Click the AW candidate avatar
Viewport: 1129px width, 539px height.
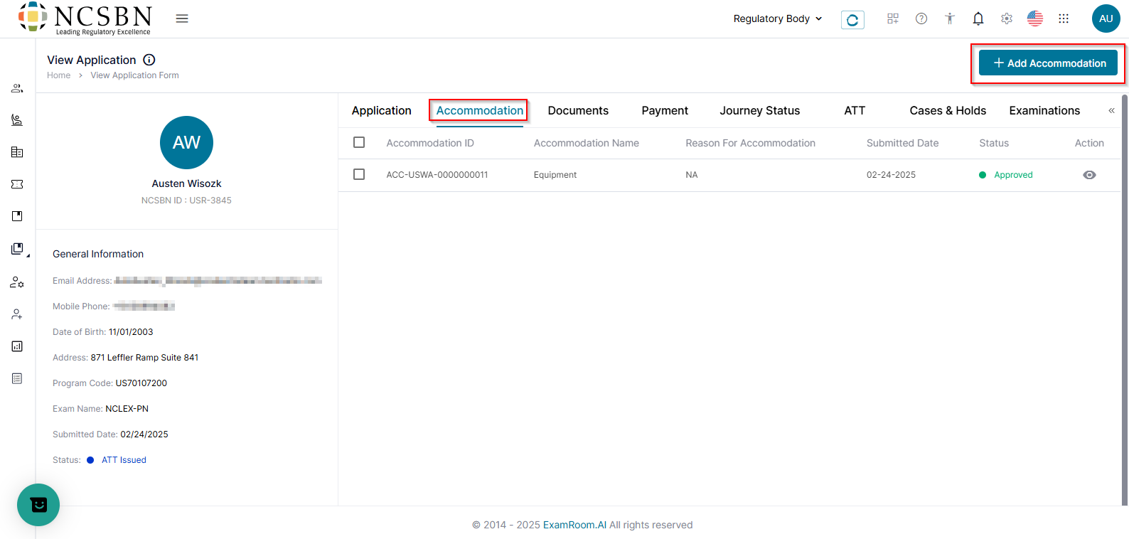[186, 142]
